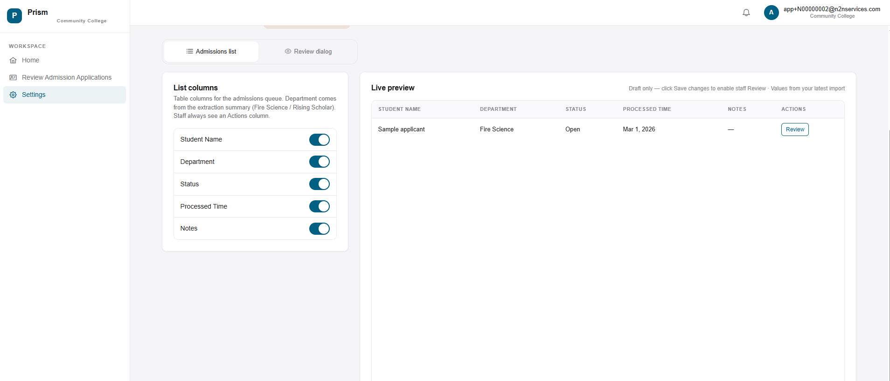Image resolution: width=890 pixels, height=381 pixels.
Task: Click the account email at top right
Action: [x=832, y=9]
